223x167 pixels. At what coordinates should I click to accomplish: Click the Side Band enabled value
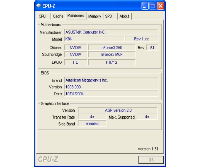coord(92,124)
